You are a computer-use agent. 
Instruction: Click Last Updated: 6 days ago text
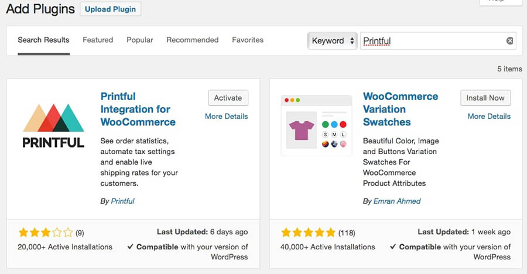203,232
